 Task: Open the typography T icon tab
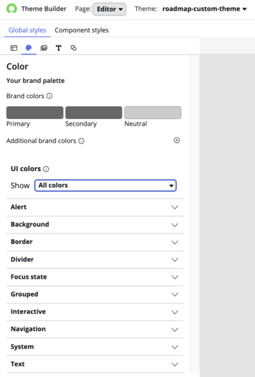click(58, 48)
